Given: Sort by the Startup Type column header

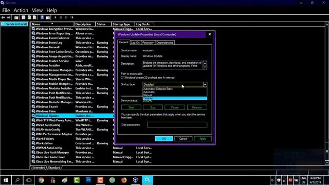Looking at the screenshot, I should pos(123,24).
